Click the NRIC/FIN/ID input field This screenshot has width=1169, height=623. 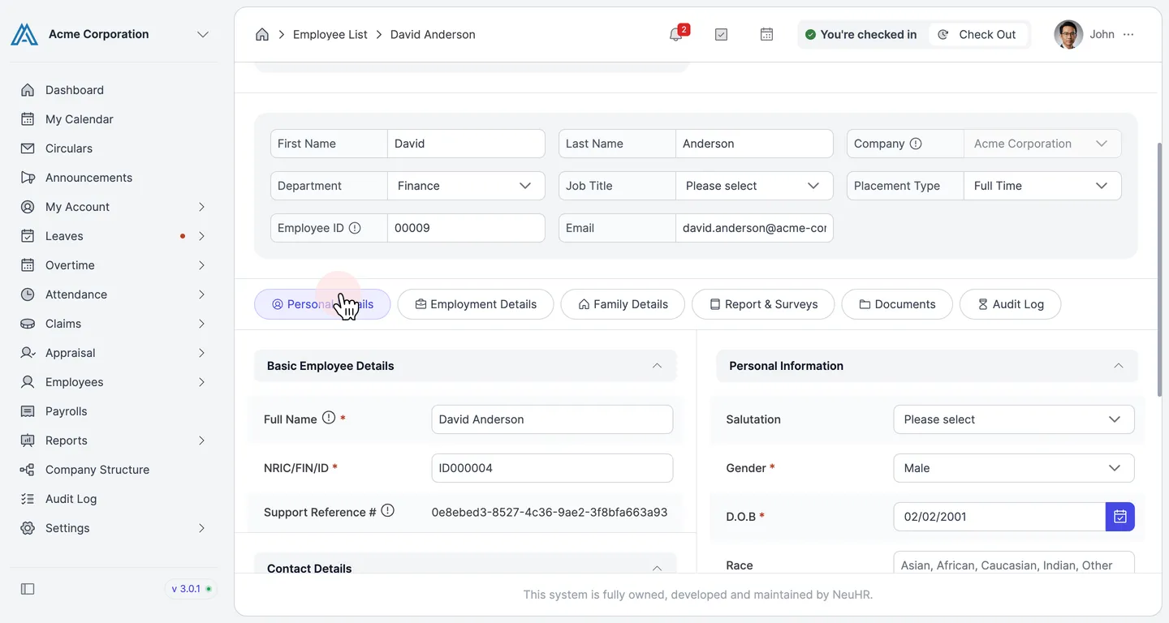point(552,468)
